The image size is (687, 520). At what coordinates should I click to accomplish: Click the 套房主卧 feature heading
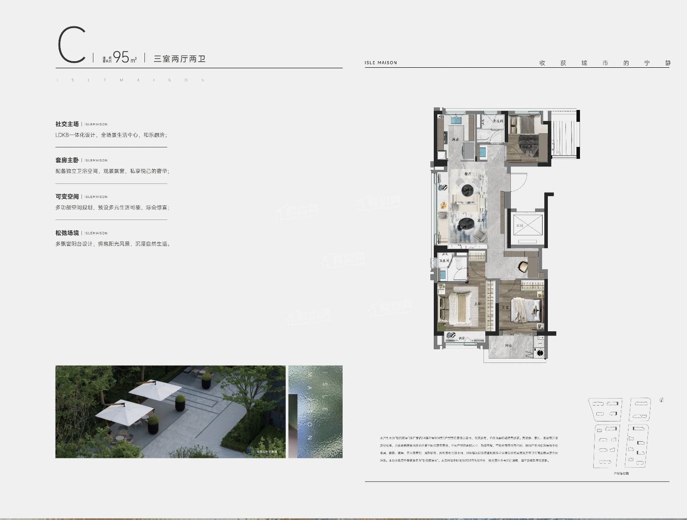click(67, 160)
